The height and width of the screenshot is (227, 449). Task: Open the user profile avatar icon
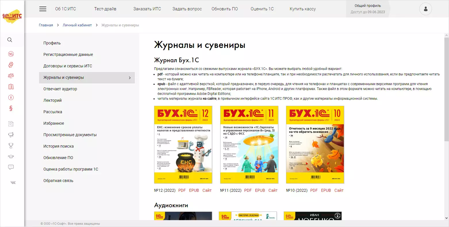(425, 9)
